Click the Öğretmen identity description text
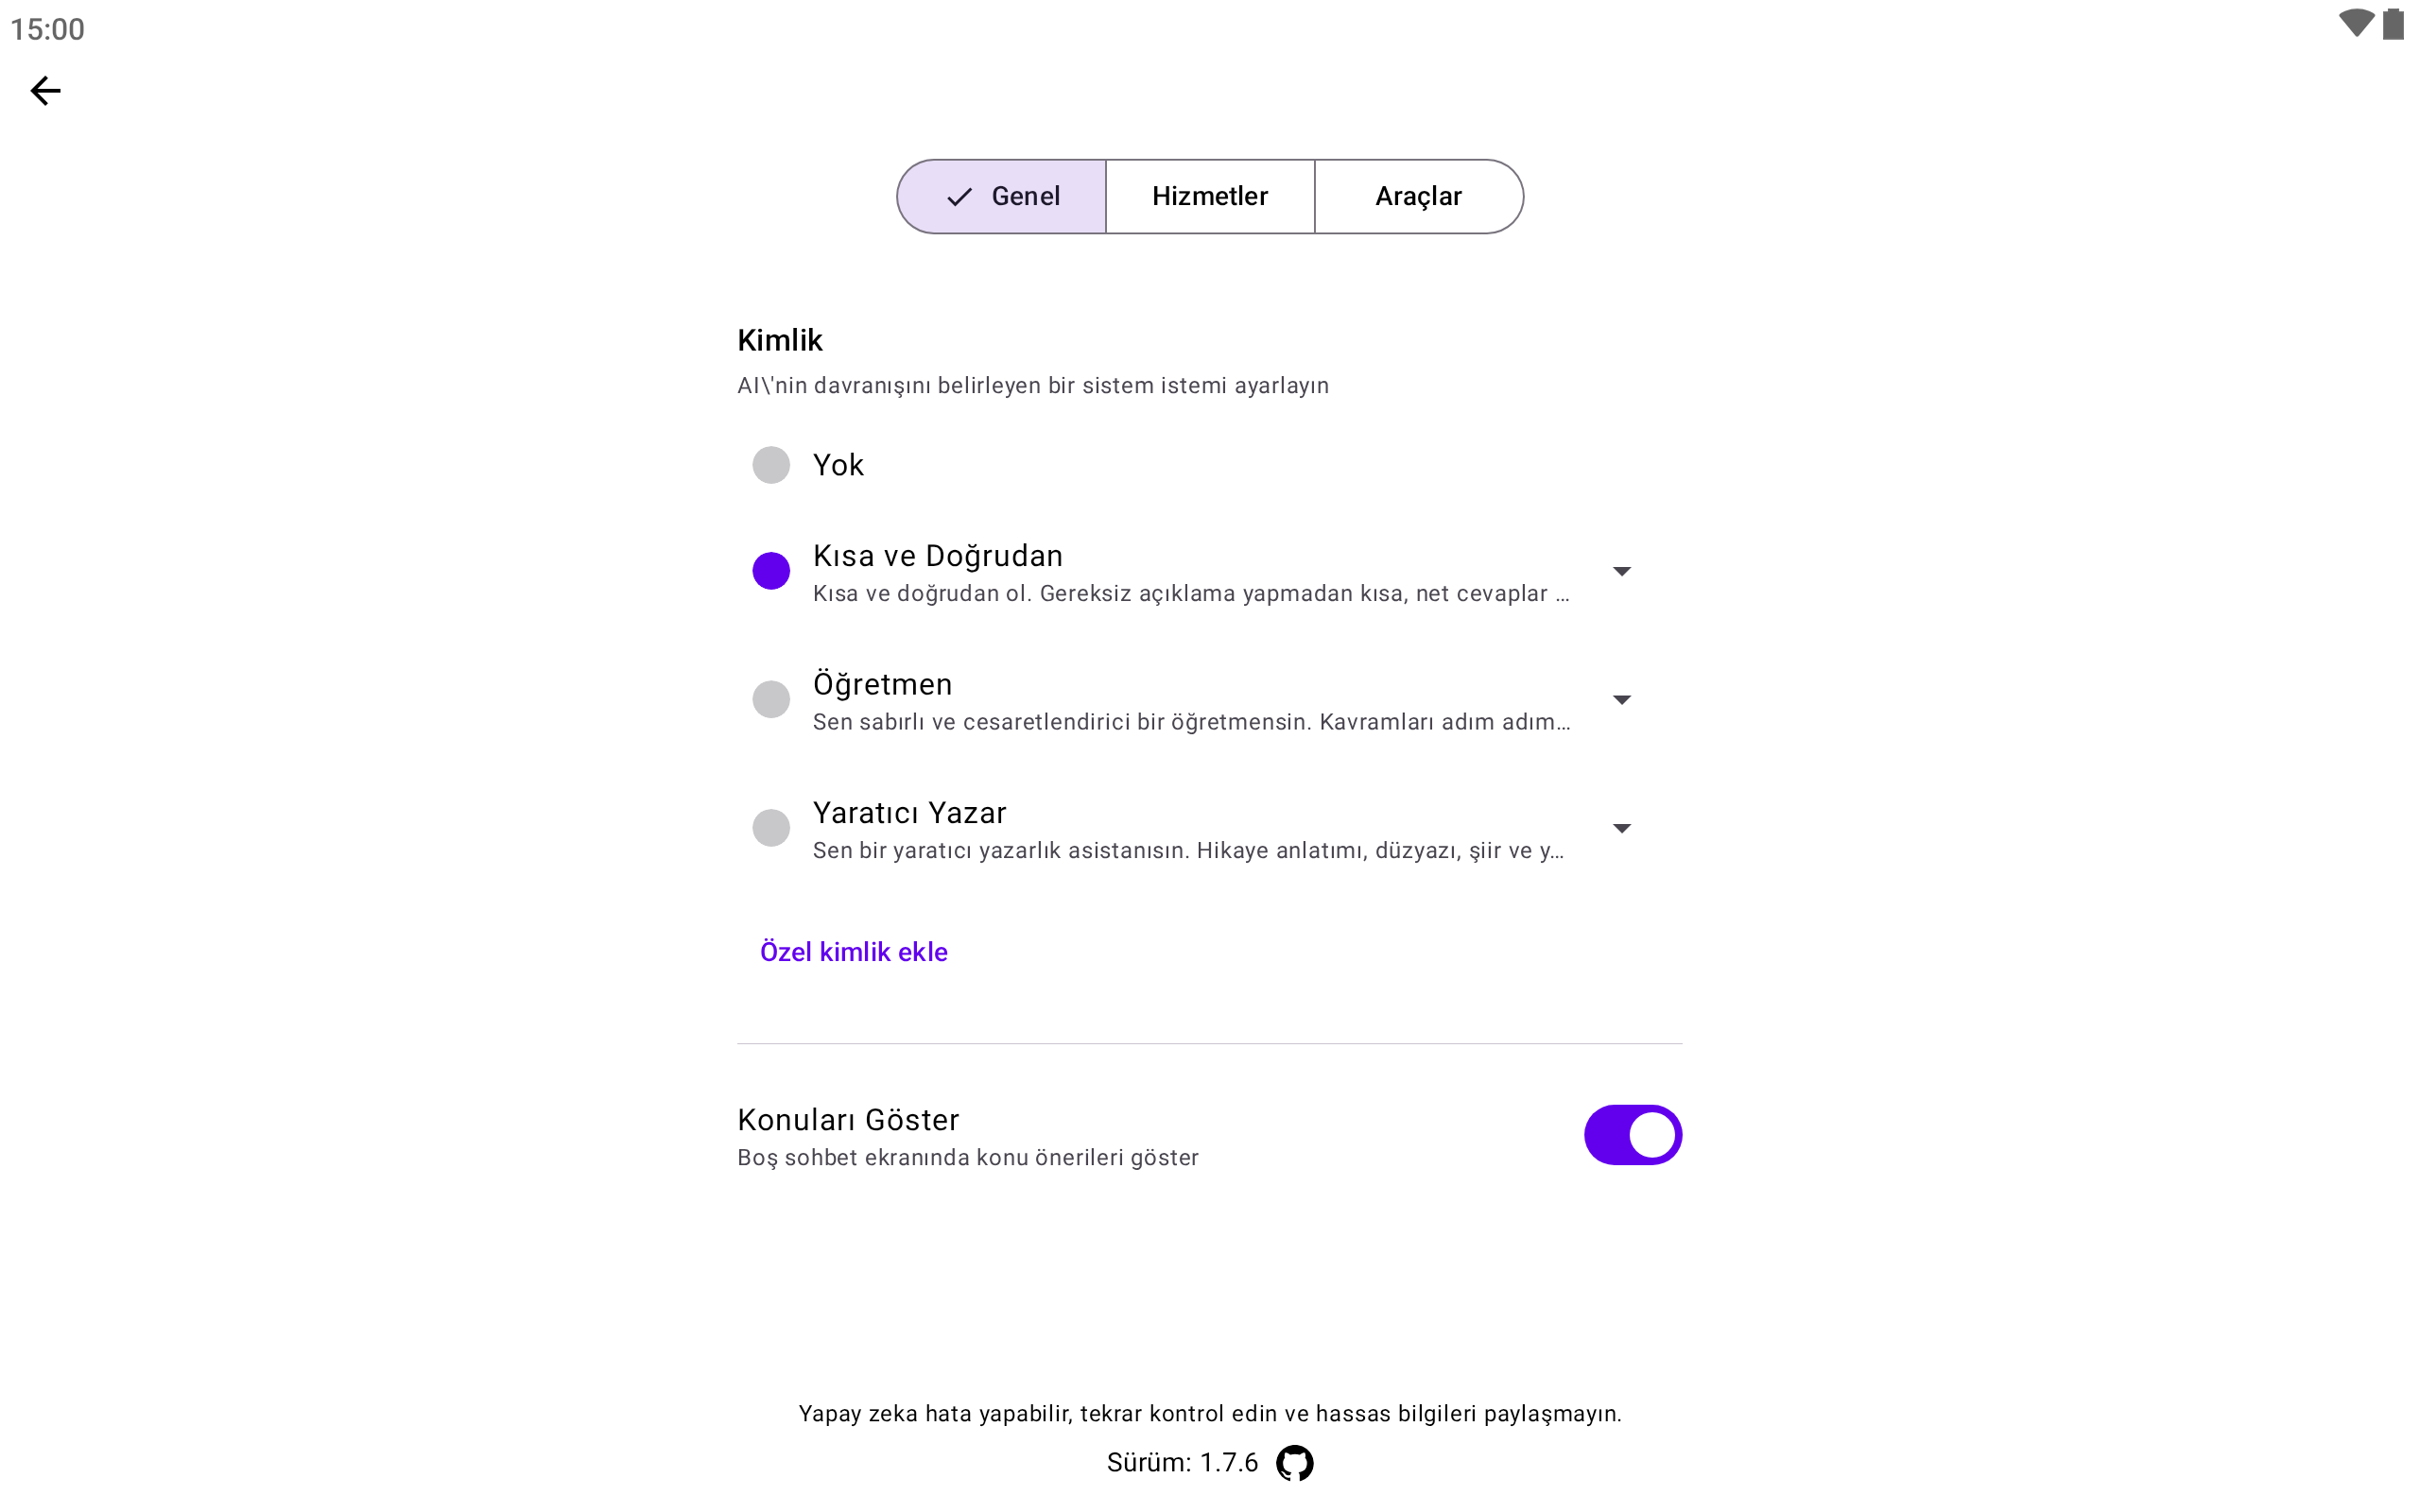This screenshot has width=2420, height=1512. [x=1190, y=722]
